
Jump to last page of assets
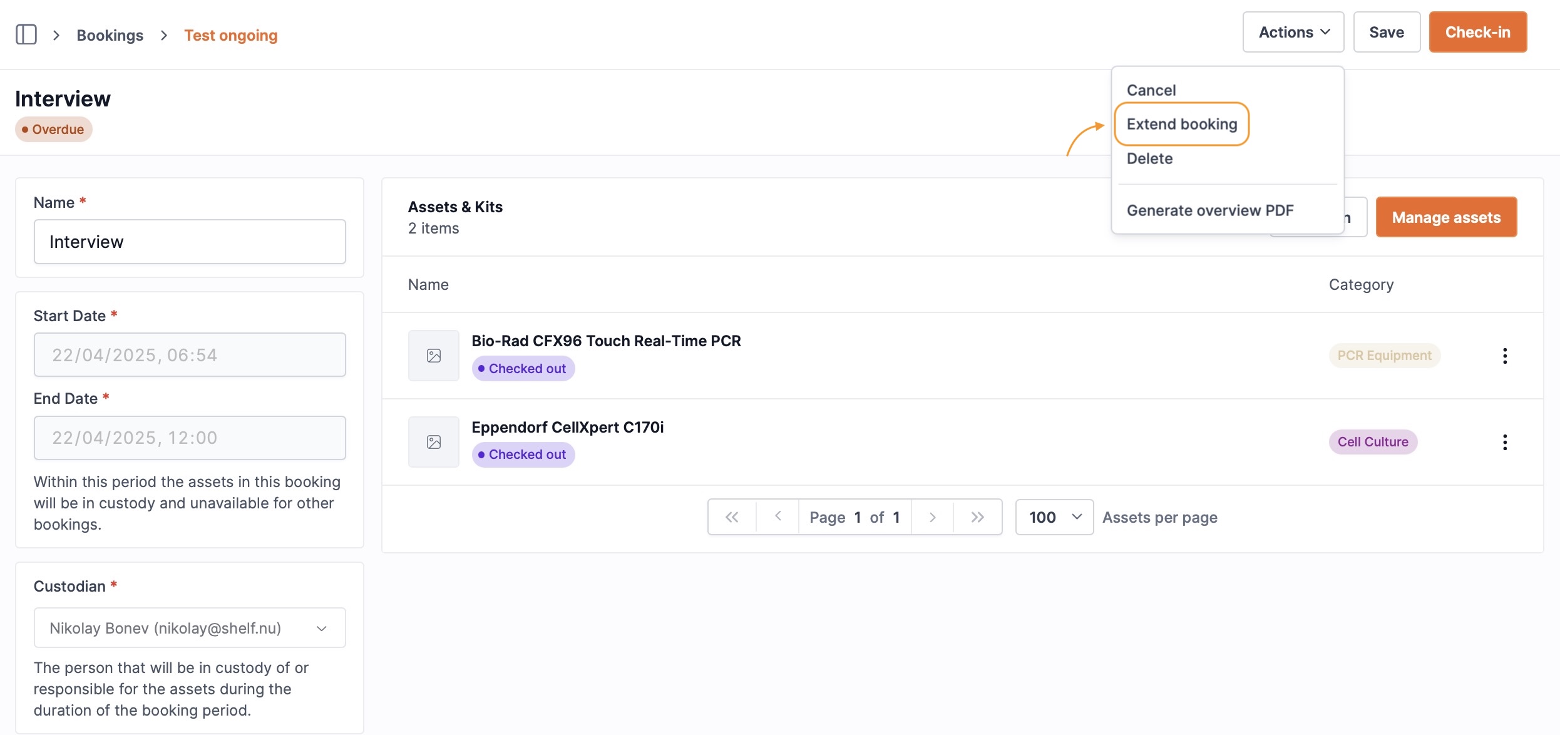(x=977, y=517)
